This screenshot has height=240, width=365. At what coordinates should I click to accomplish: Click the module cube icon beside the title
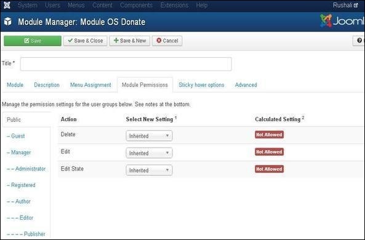coord(7,22)
